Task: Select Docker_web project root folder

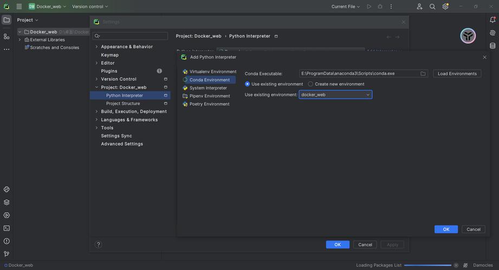Action: pyautogui.click(x=43, y=32)
